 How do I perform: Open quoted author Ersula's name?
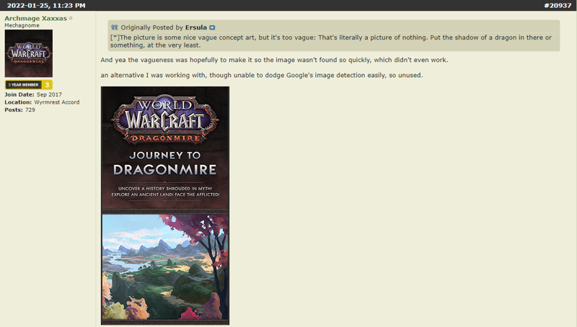coord(195,27)
